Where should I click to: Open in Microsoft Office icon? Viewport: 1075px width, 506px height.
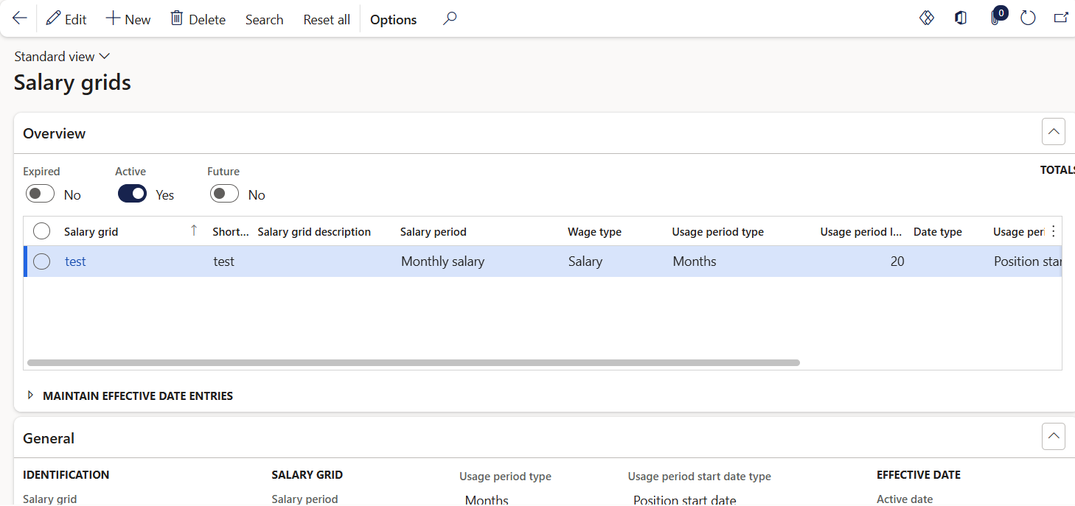click(961, 18)
